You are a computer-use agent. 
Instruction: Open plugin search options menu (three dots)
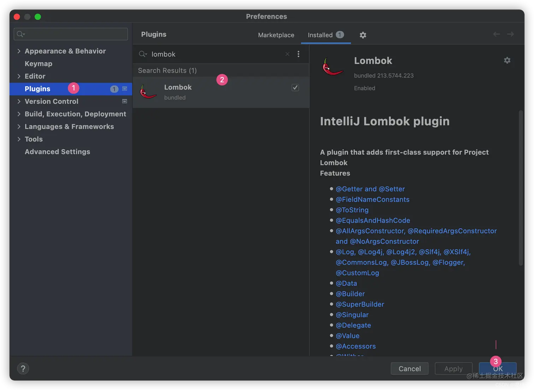[298, 54]
